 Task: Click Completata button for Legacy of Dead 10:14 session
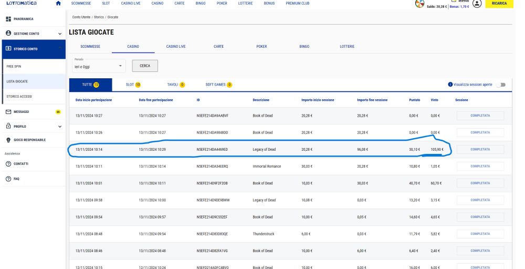pyautogui.click(x=480, y=149)
